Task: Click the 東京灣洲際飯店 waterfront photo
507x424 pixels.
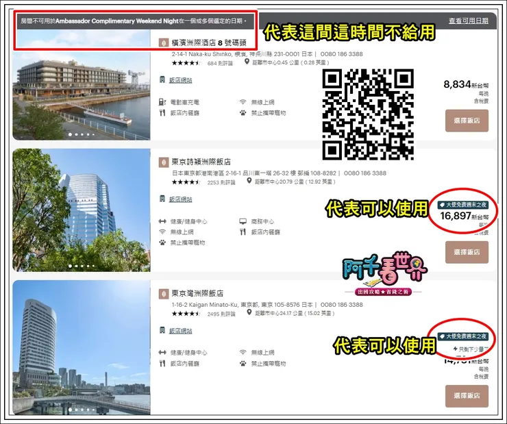Action: [x=81, y=347]
